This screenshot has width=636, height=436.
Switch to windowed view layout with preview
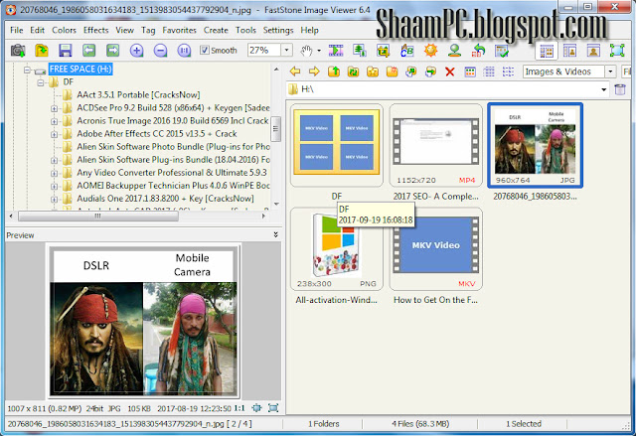569,51
